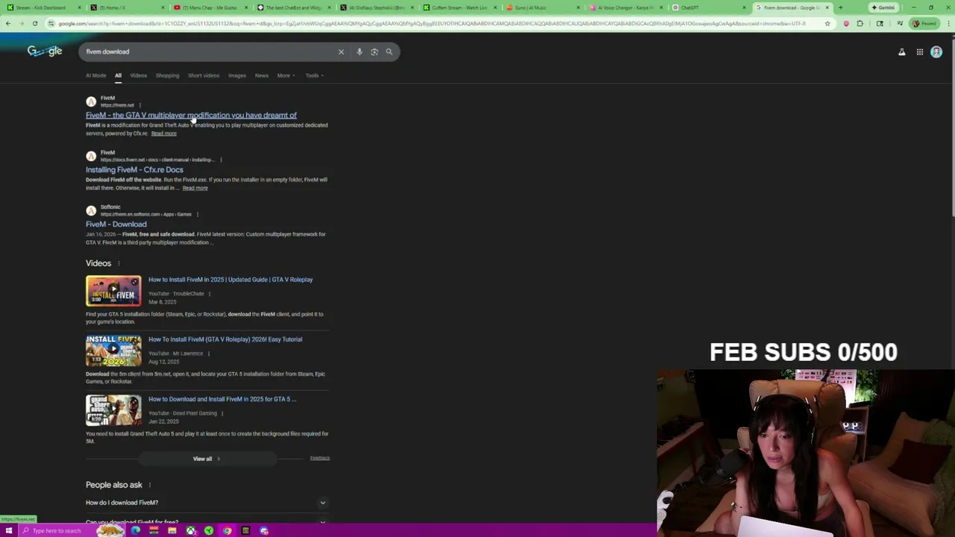Image resolution: width=955 pixels, height=537 pixels.
Task: Expand the More filters dropdown
Action: [x=286, y=75]
